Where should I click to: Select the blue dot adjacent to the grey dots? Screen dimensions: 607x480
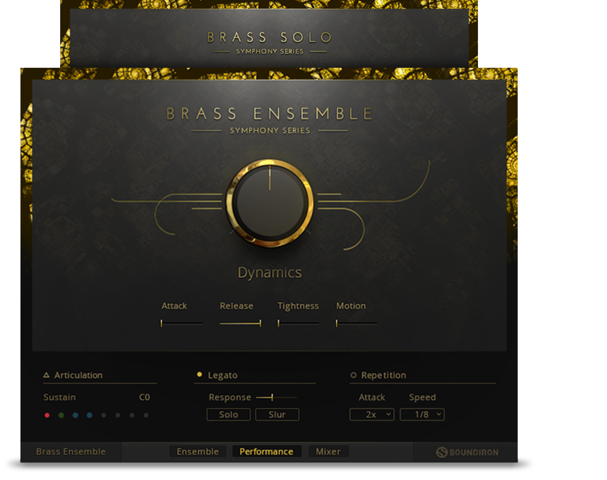point(89,415)
